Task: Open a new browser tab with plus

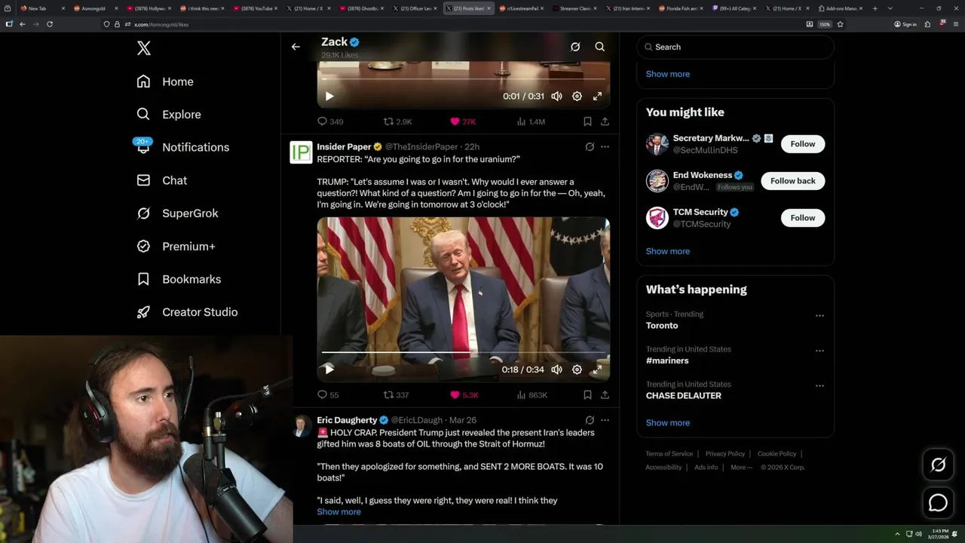Action: (x=875, y=8)
